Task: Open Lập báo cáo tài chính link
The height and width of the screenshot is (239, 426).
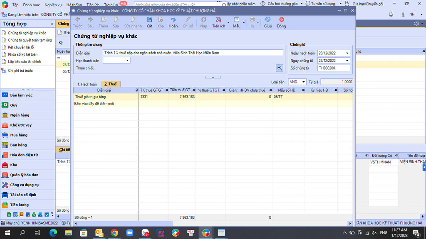Action: coord(24,62)
